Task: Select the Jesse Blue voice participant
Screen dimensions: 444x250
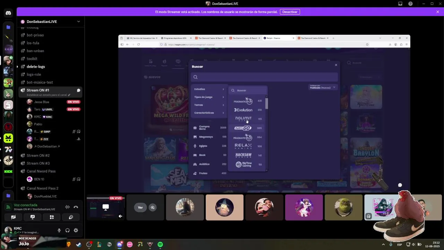Action: pyautogui.click(x=42, y=102)
